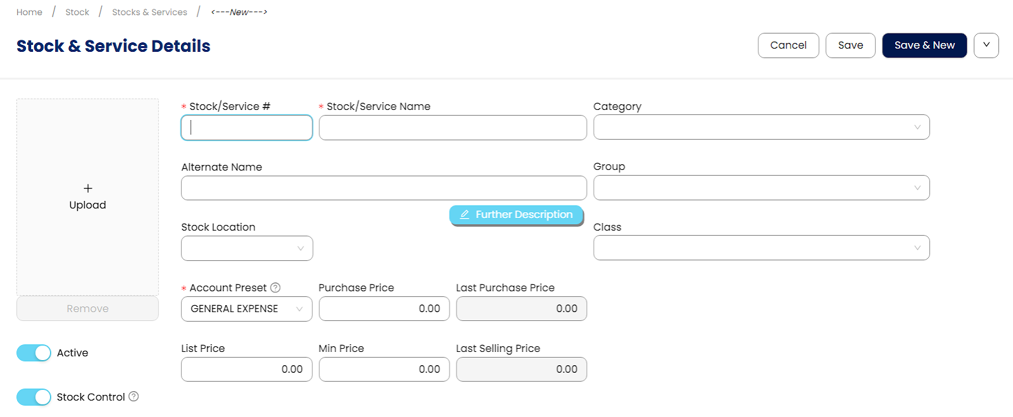Click the Save & New button
The width and height of the screenshot is (1013, 417).
[x=924, y=45]
